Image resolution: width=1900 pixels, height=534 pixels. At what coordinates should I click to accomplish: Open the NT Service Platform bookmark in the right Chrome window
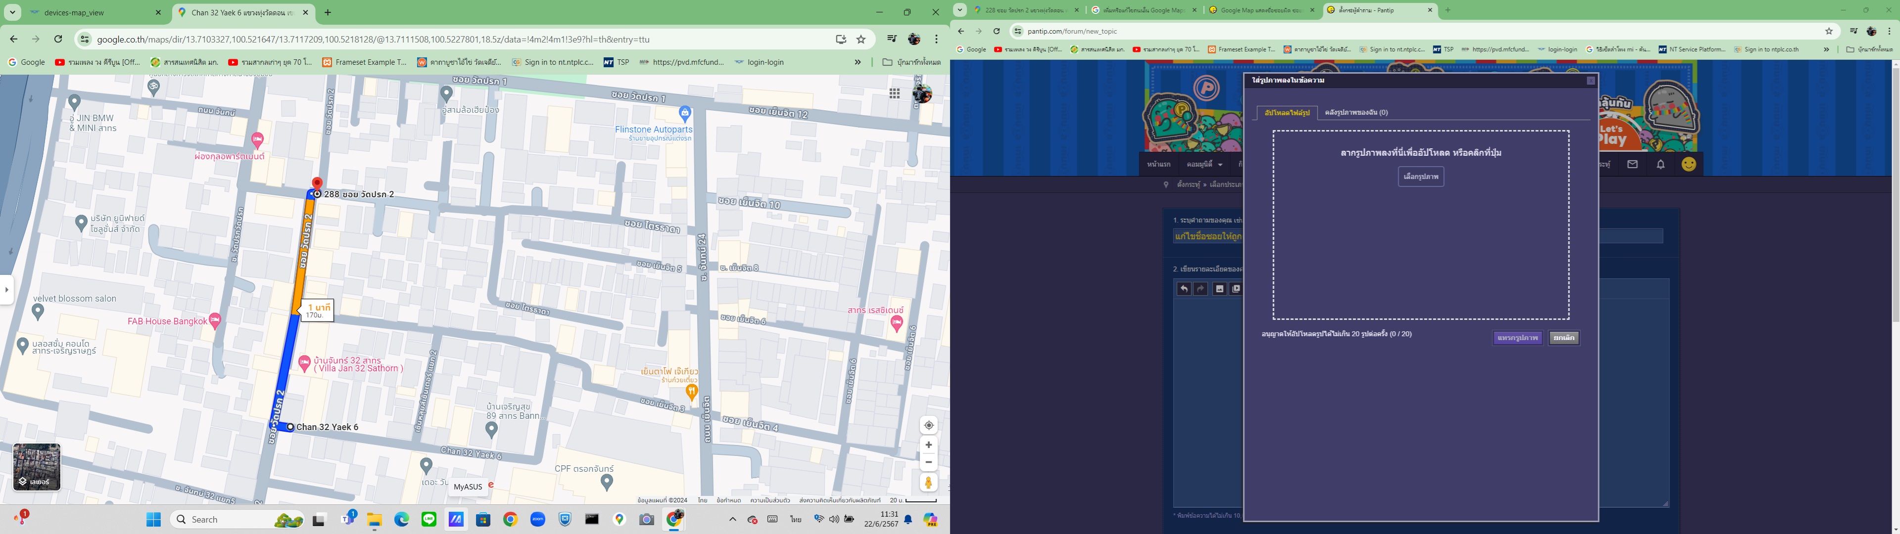[1693, 49]
